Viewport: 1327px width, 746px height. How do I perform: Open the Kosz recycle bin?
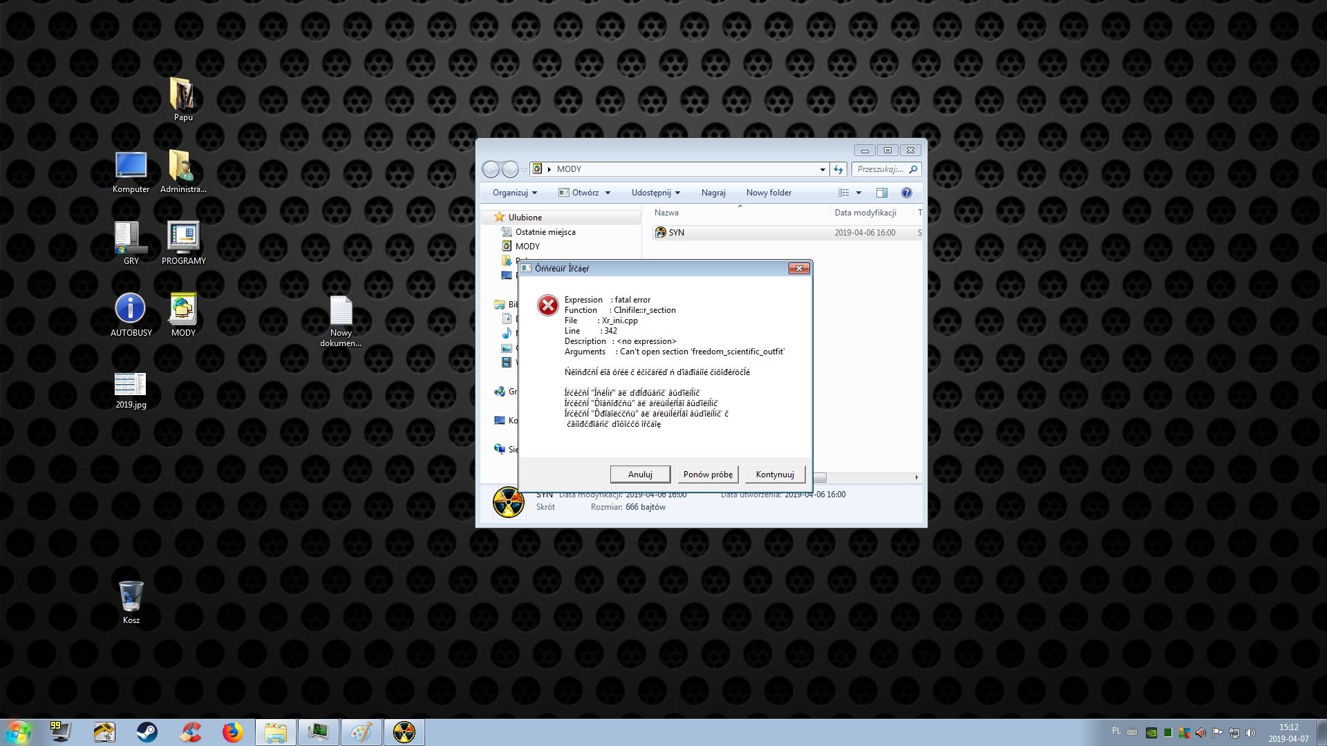pos(131,602)
